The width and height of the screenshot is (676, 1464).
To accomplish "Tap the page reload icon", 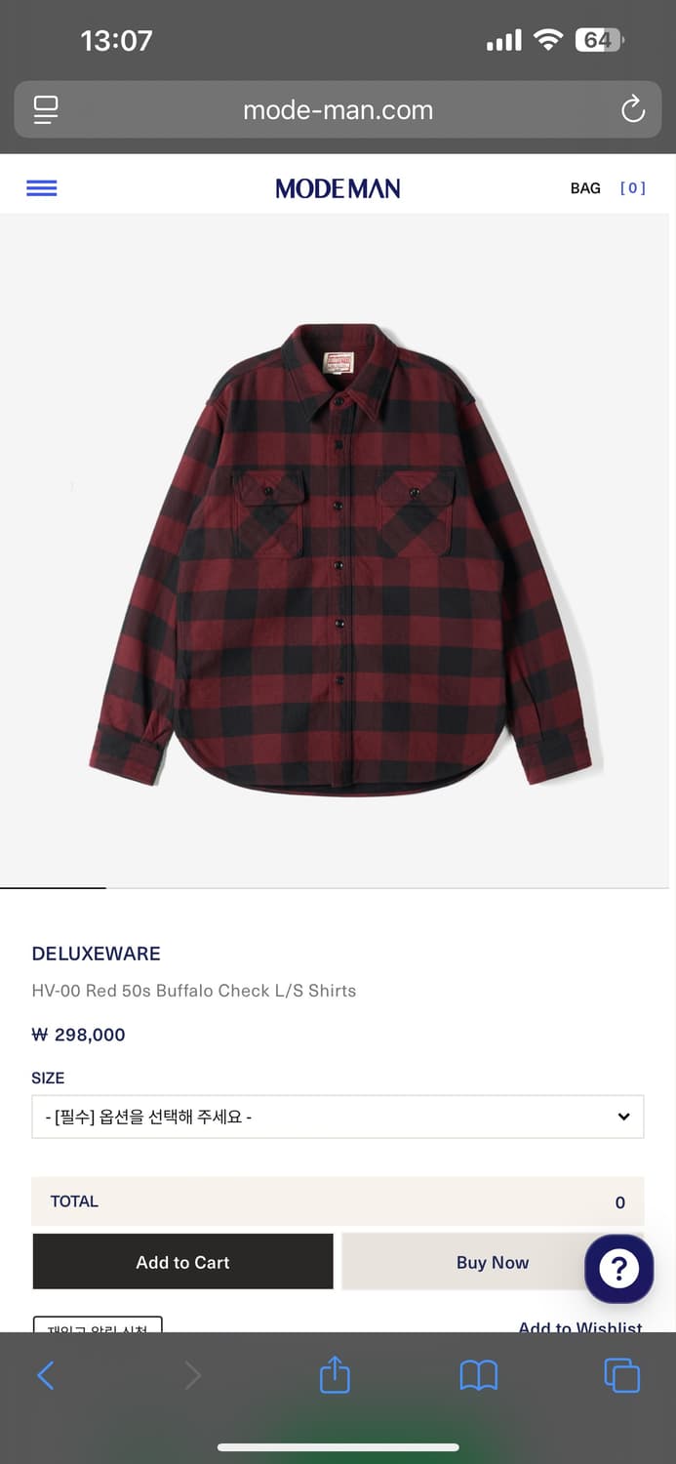I will pos(633,109).
